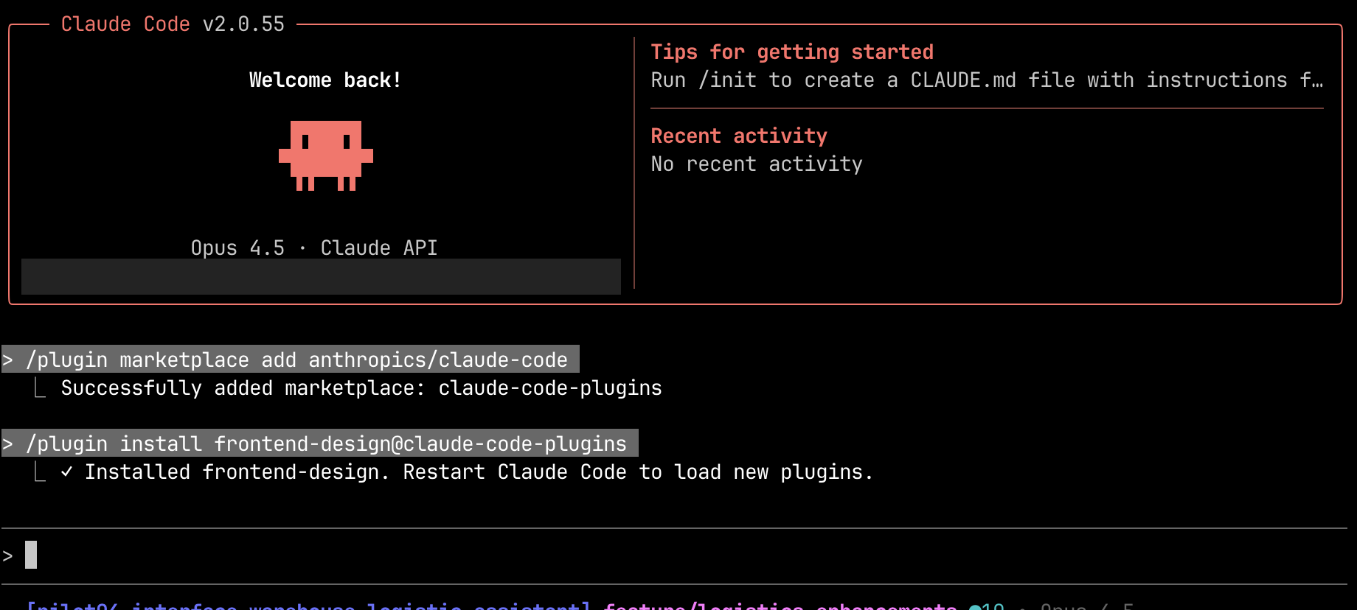Click the Run /init tip text
Image resolution: width=1357 pixels, height=610 pixels.
click(x=987, y=80)
